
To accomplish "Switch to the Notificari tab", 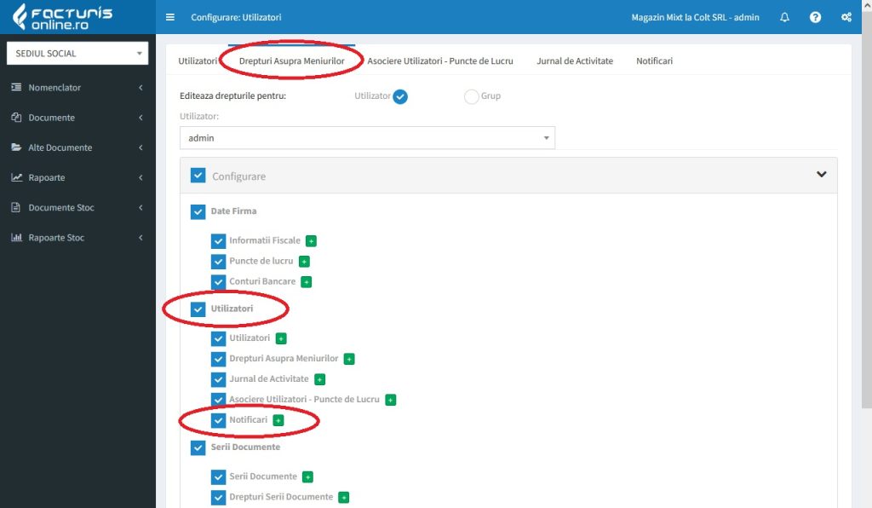I will point(654,61).
